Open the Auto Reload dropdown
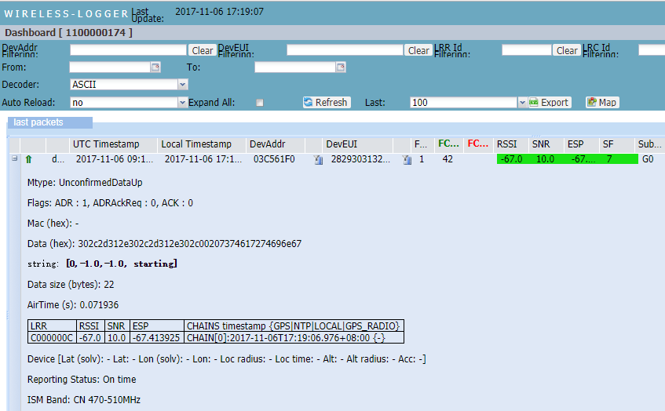Image resolution: width=665 pixels, height=411 pixels. point(182,103)
